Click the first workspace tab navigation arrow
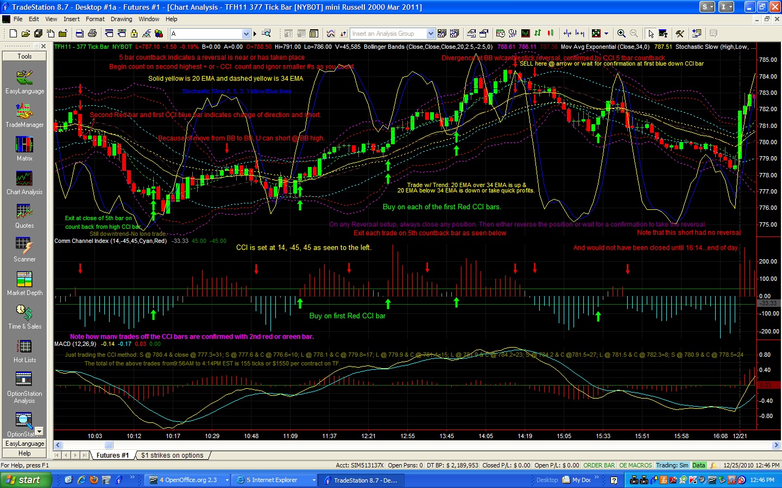Screen dimensions: 782x488 57,455
